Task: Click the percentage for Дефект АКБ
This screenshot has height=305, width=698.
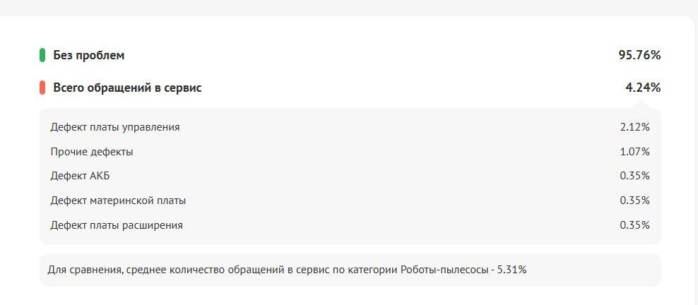Action: (x=634, y=176)
